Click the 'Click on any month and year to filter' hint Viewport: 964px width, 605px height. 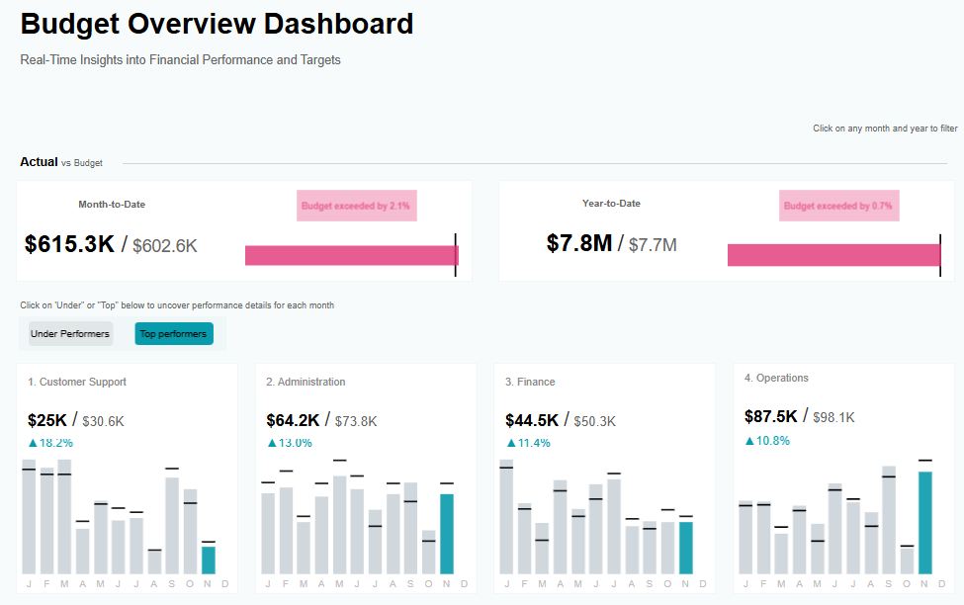tap(885, 129)
